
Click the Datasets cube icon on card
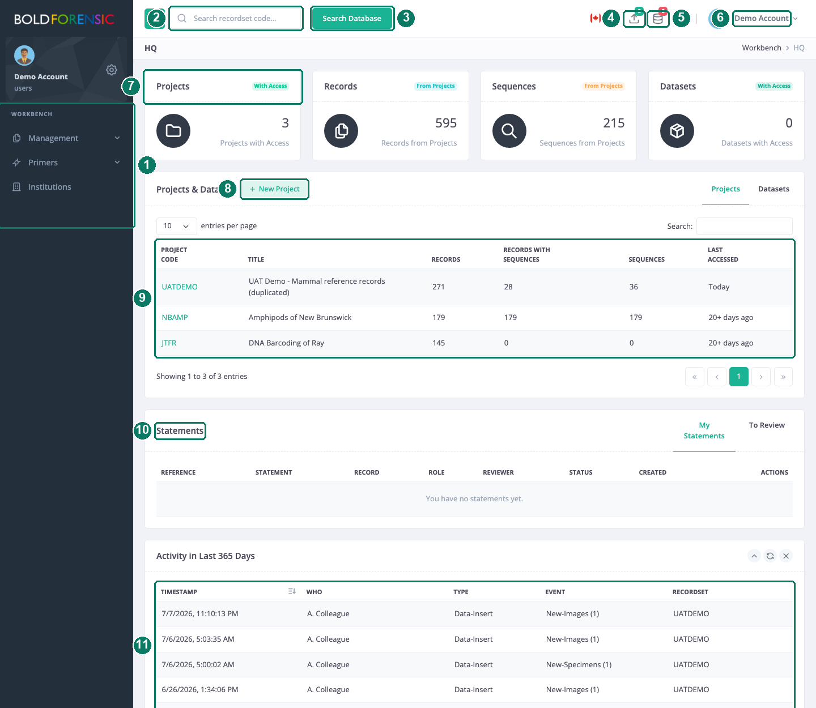pyautogui.click(x=677, y=131)
